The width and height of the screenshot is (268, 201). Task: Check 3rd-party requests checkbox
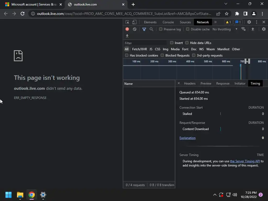tap(194, 55)
